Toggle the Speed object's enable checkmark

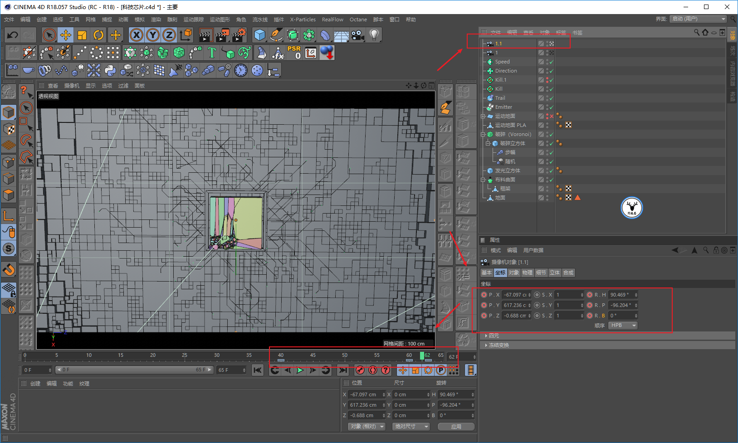552,62
